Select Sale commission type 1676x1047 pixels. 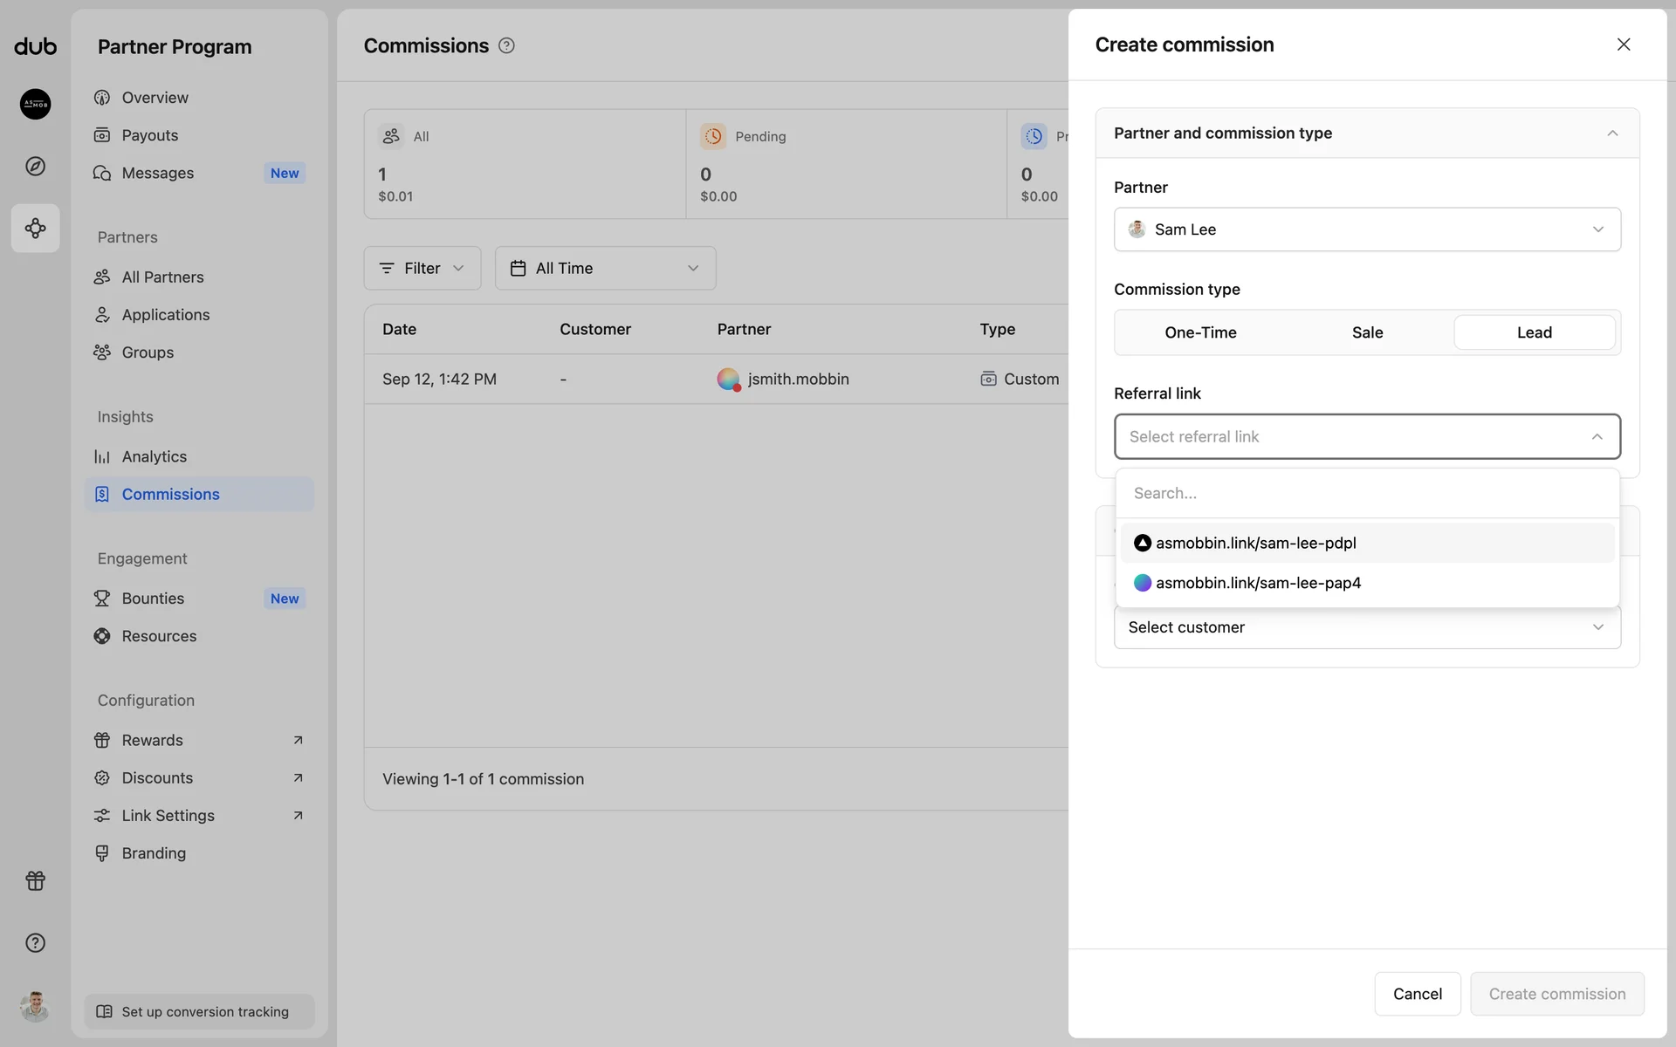click(1367, 332)
